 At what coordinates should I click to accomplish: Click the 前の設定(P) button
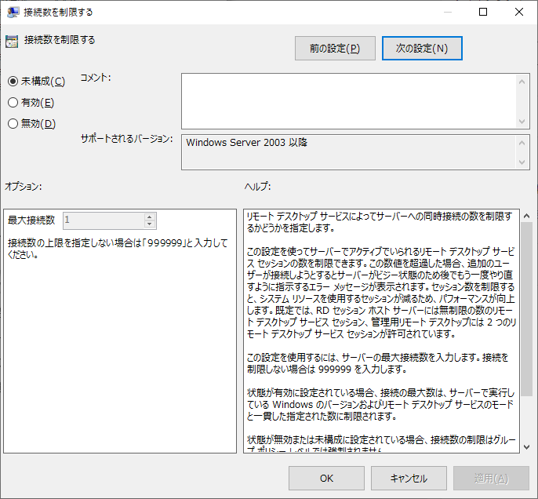[335, 49]
